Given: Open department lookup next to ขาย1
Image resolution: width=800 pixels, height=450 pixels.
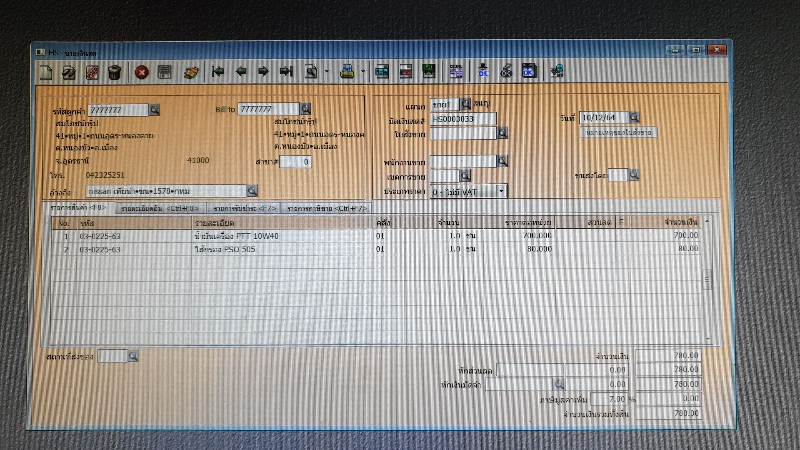Looking at the screenshot, I should (x=465, y=104).
